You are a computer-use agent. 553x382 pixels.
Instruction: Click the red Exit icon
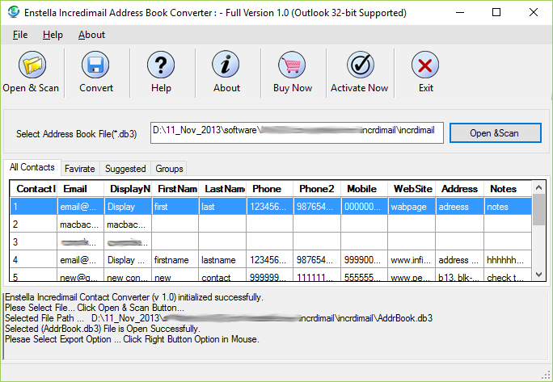click(425, 65)
